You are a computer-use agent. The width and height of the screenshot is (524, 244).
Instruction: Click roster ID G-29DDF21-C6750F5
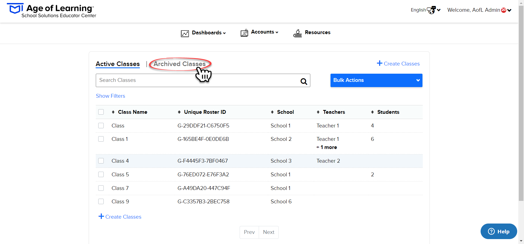pyautogui.click(x=203, y=126)
